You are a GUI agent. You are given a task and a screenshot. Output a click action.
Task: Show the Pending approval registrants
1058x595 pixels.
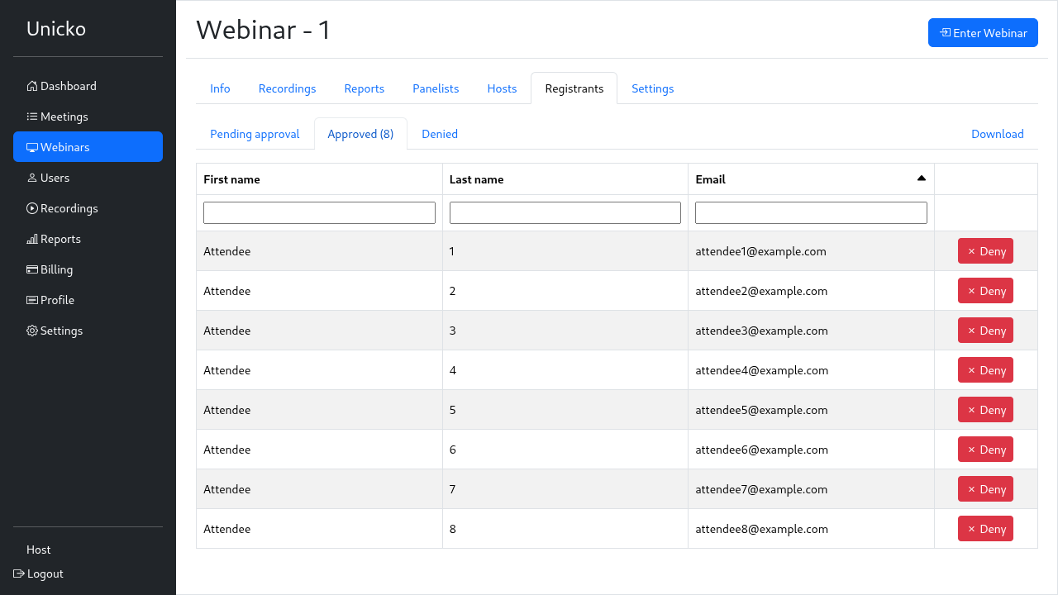[255, 134]
